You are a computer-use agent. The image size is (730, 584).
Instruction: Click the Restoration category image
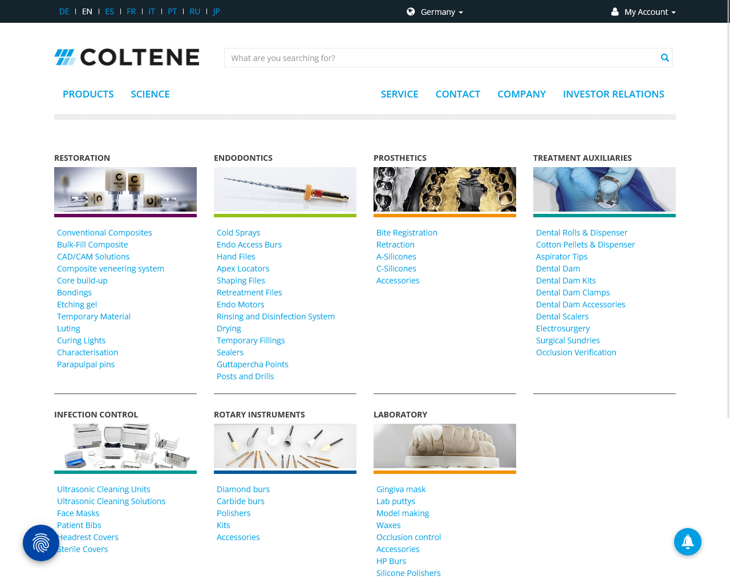coord(125,189)
